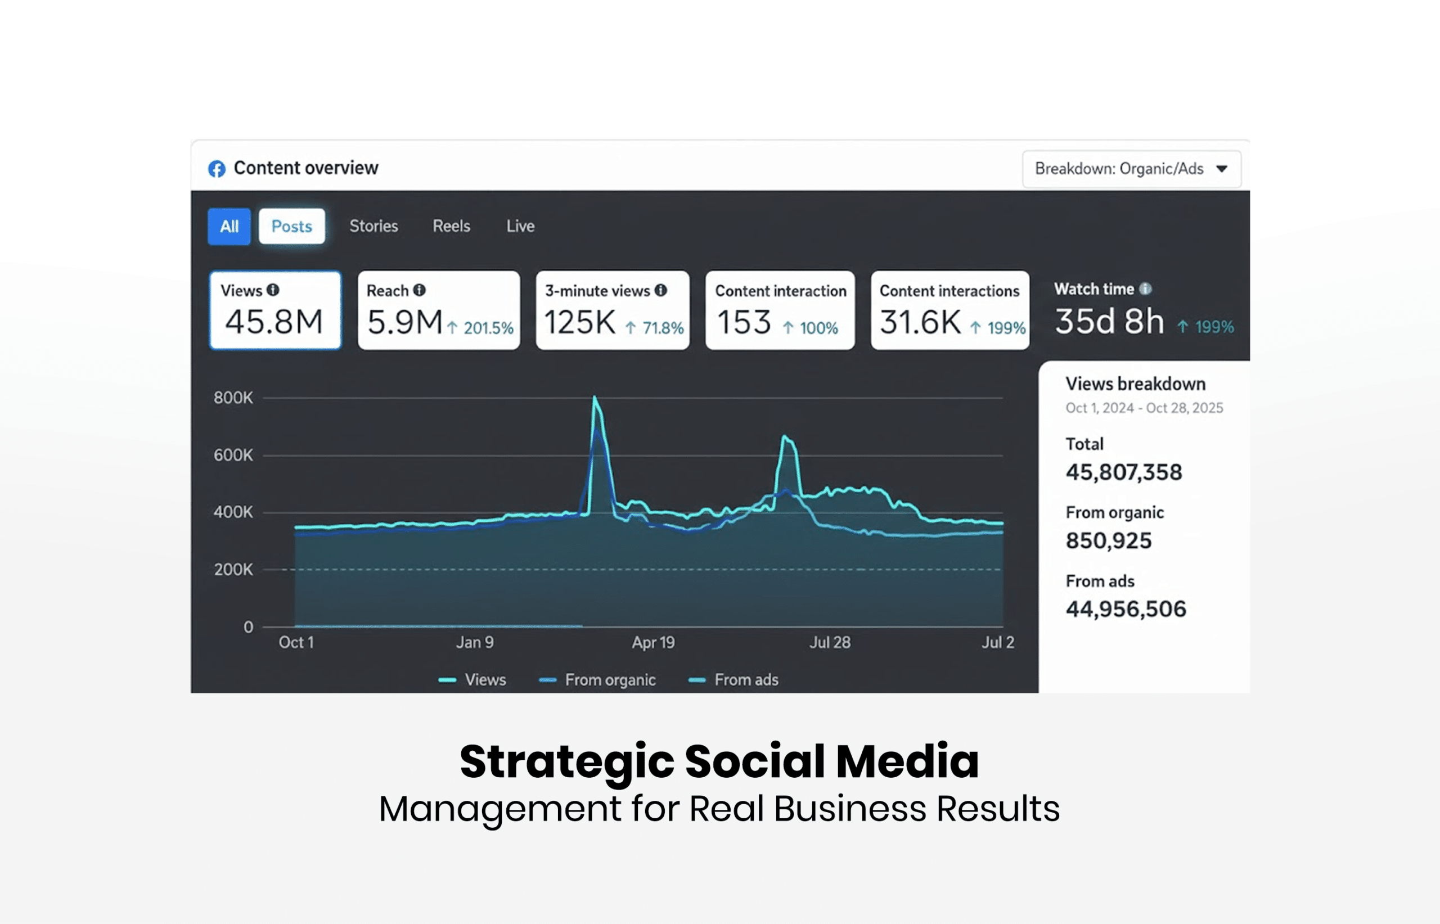Select the Views 45.8M metric card
The height and width of the screenshot is (924, 1440).
point(276,310)
